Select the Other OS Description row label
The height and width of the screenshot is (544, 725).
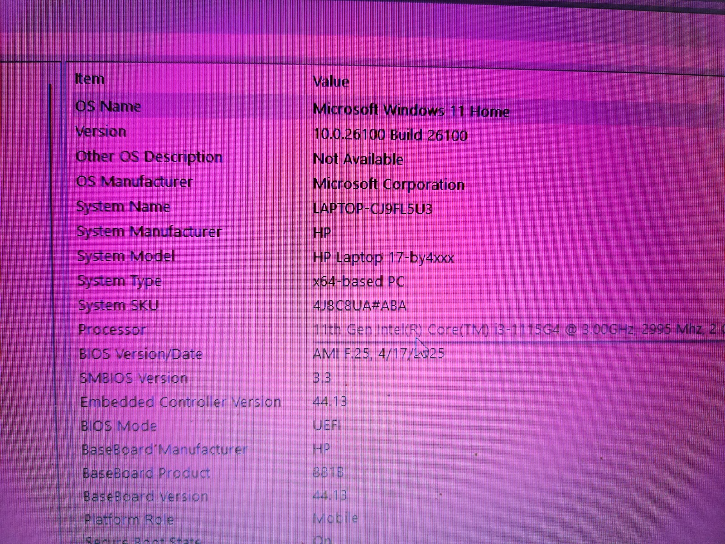click(149, 157)
